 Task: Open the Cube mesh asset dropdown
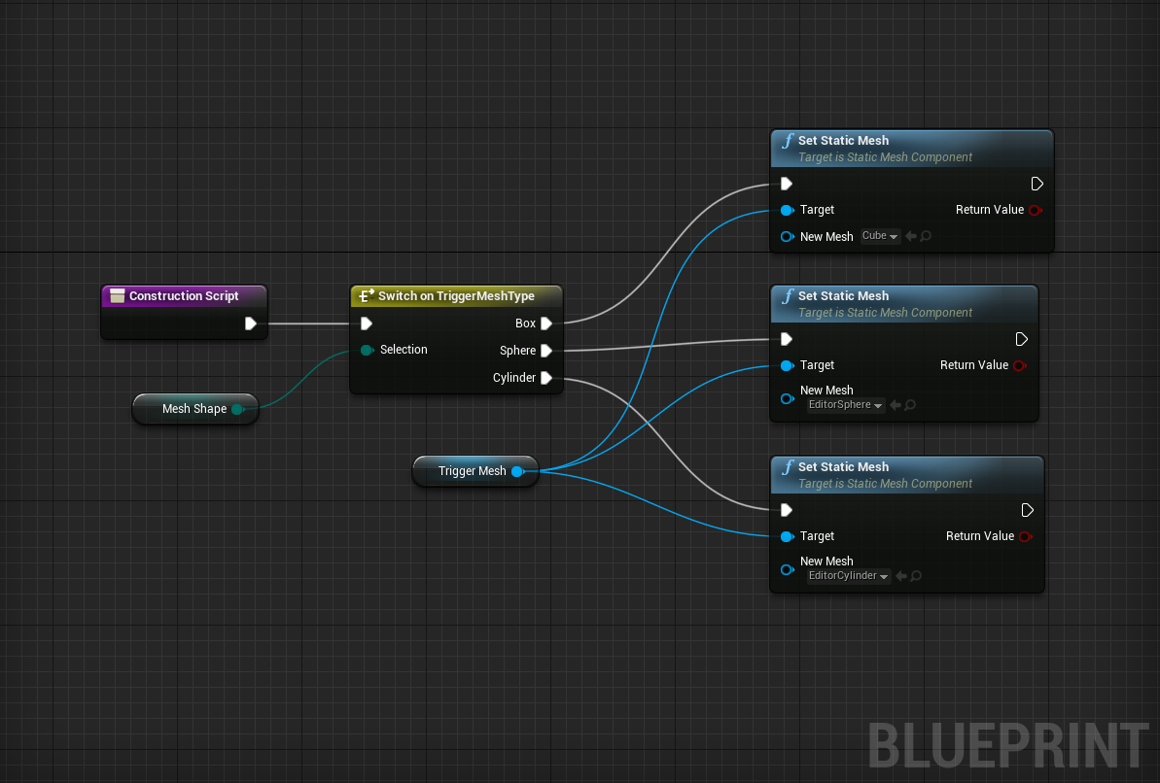coord(880,236)
